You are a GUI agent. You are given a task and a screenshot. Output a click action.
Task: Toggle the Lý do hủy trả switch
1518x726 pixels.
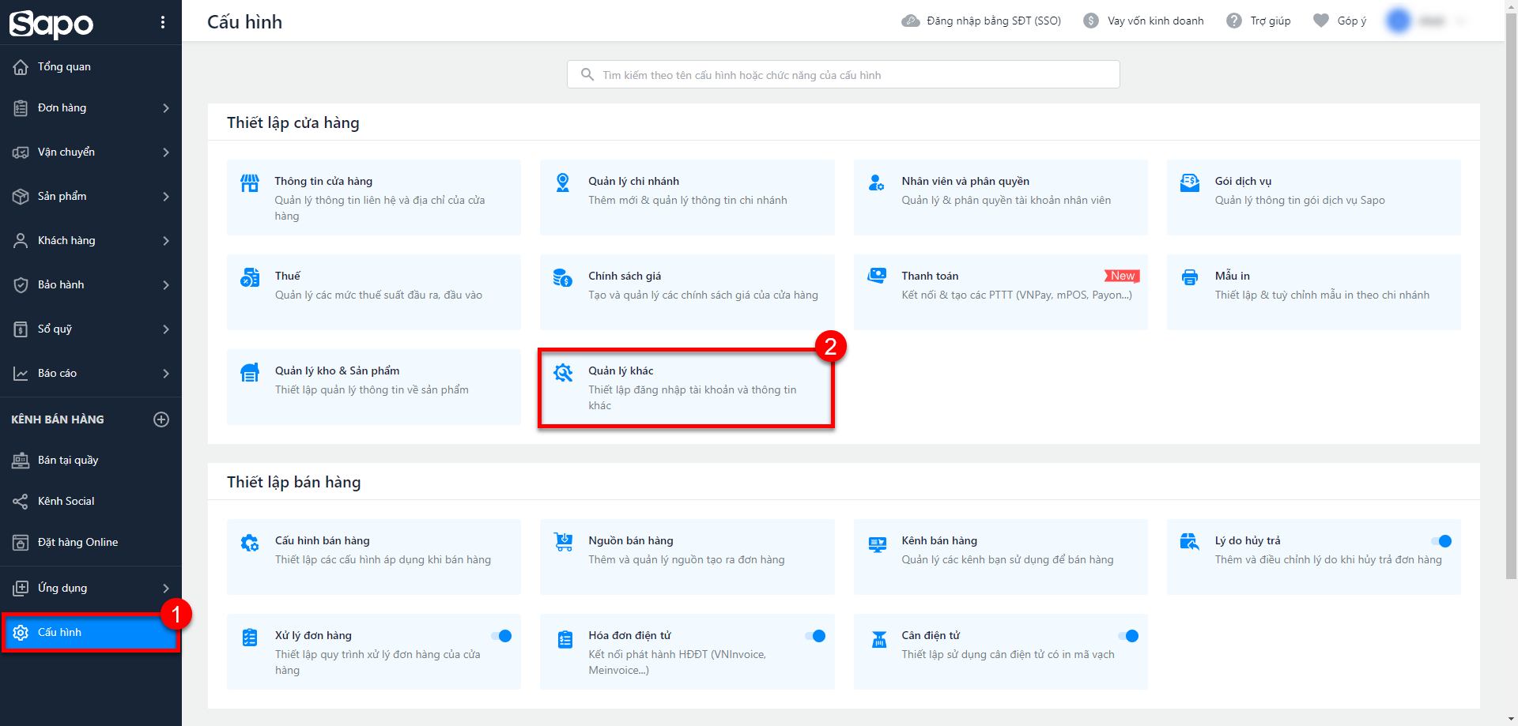click(x=1441, y=541)
